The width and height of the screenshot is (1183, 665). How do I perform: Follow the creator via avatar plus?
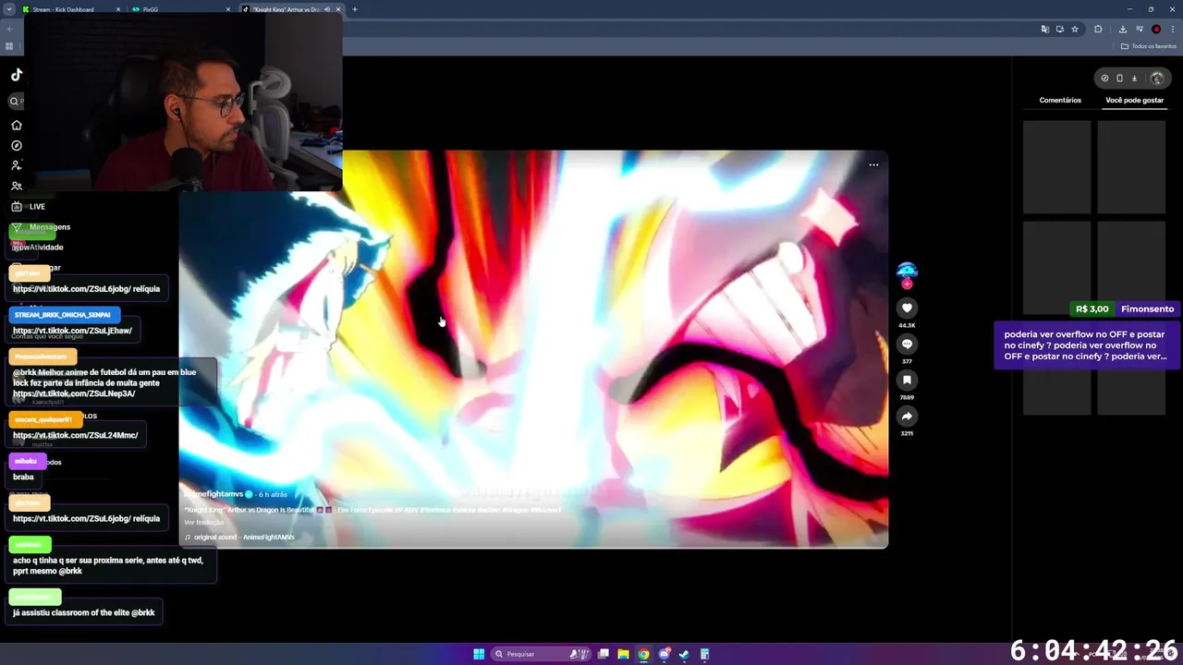[x=907, y=284]
